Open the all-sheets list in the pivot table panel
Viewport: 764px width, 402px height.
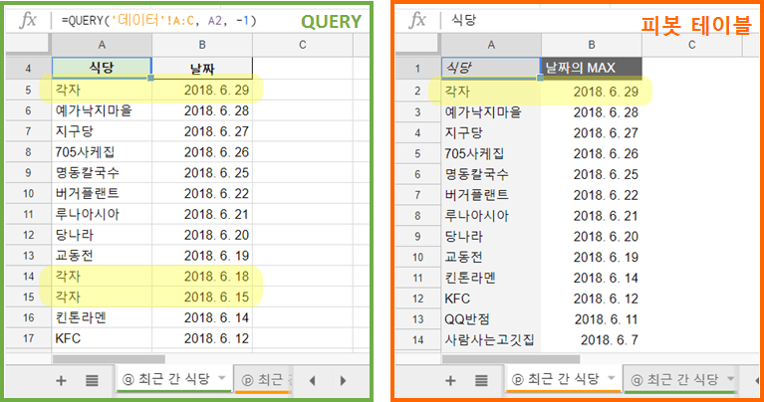[481, 379]
